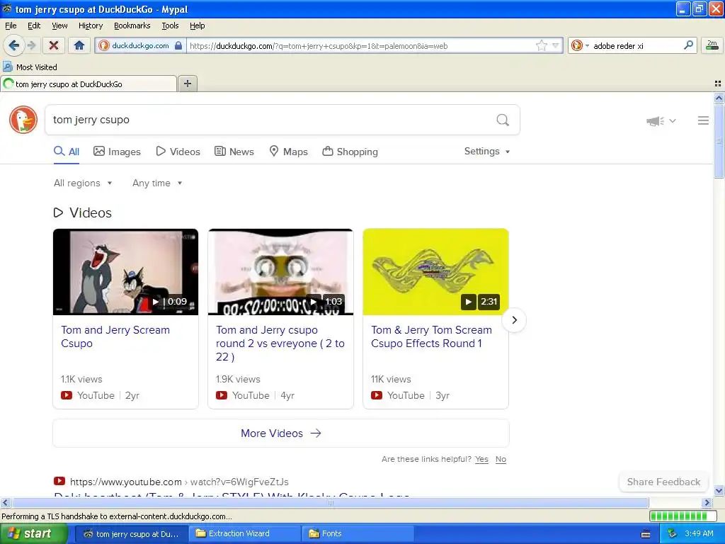Screen dimensions: 725x544
Task: Click the browser URL address field
Action: click(x=360, y=45)
